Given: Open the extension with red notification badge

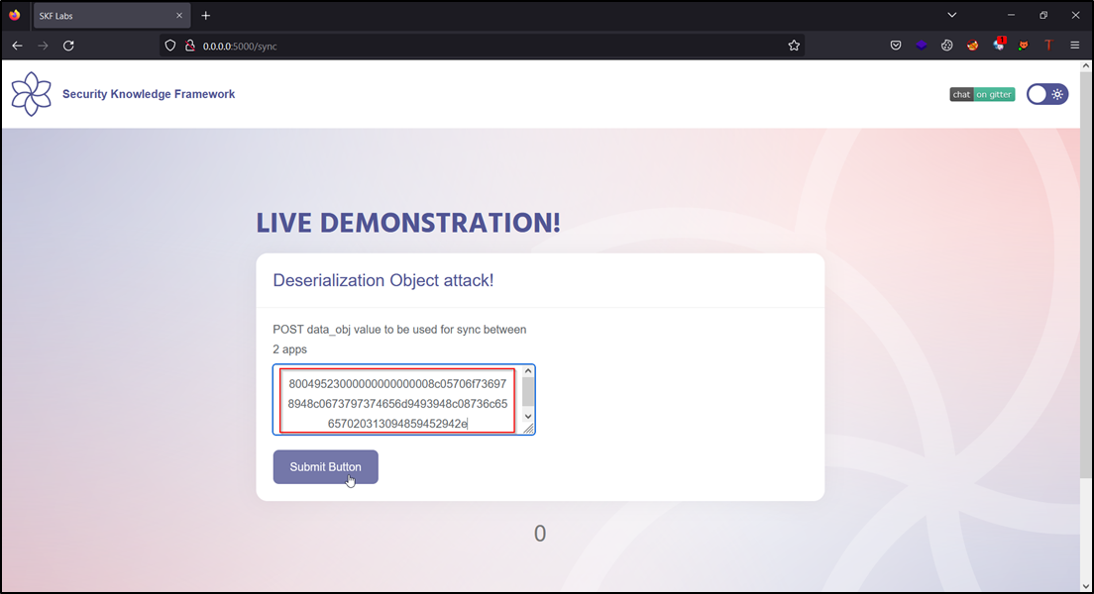Looking at the screenshot, I should click(997, 45).
